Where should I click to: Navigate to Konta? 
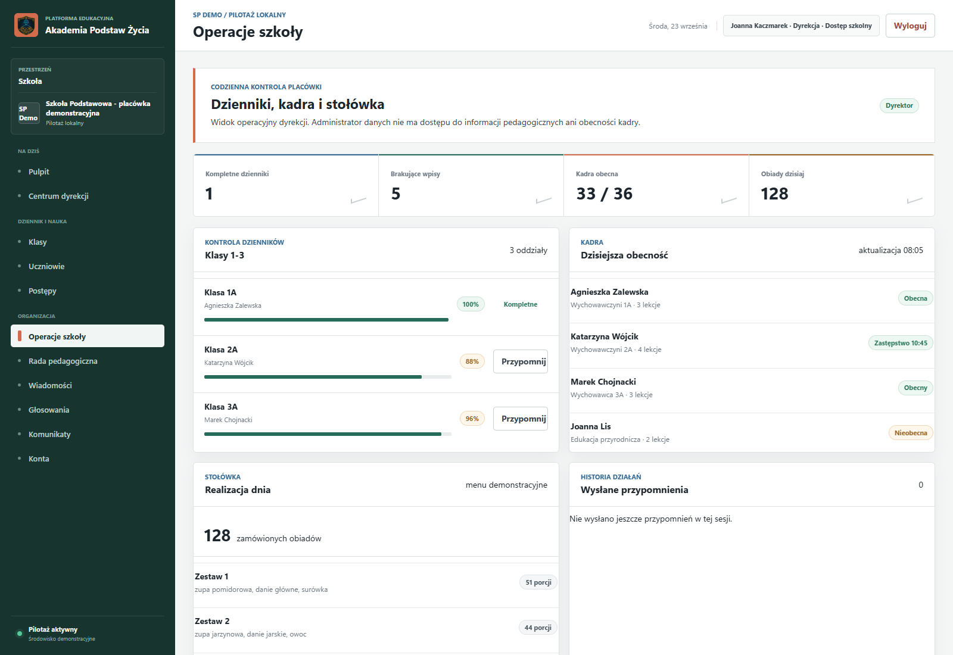88,458
